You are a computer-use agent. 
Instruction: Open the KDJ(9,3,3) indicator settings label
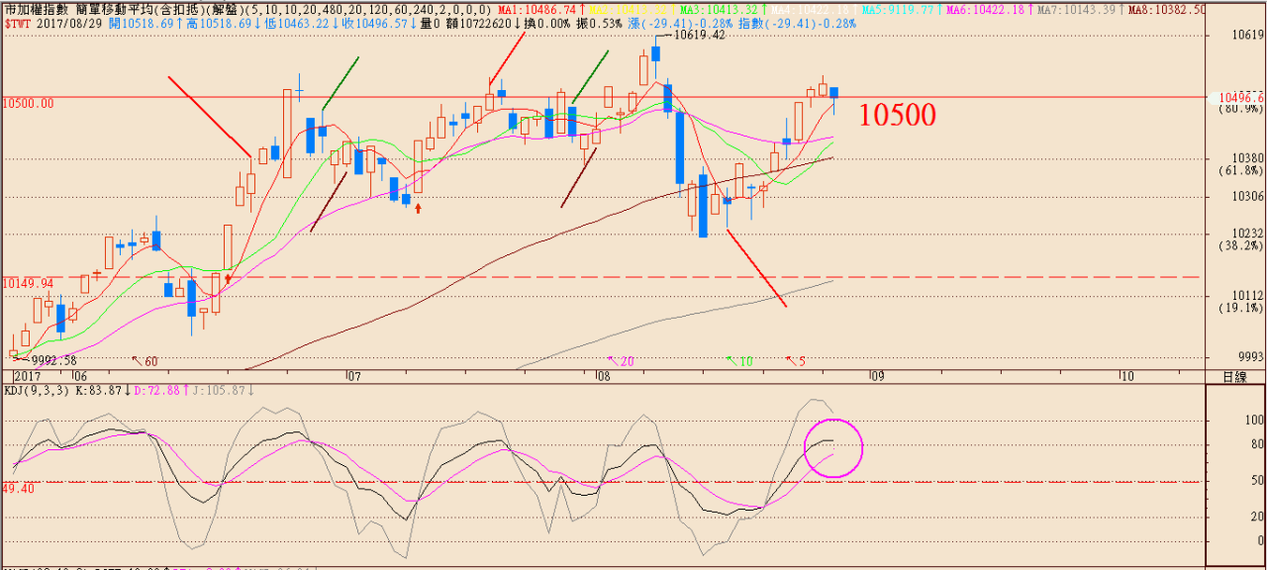pos(38,390)
